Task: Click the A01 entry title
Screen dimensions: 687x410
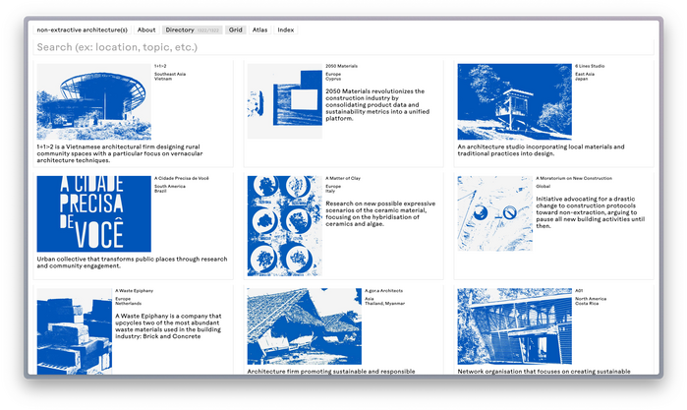Action: pos(579,291)
